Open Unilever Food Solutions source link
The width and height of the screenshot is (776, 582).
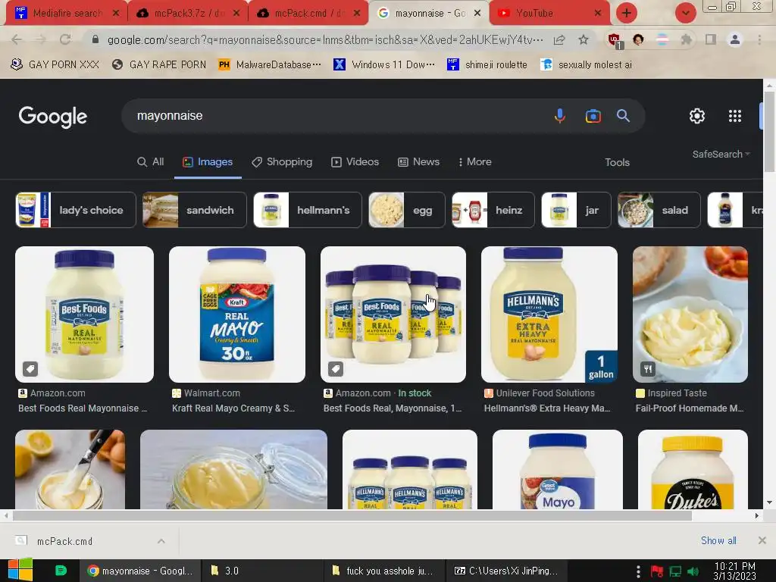(x=540, y=393)
